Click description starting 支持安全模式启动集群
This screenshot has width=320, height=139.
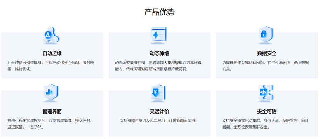point(266,124)
